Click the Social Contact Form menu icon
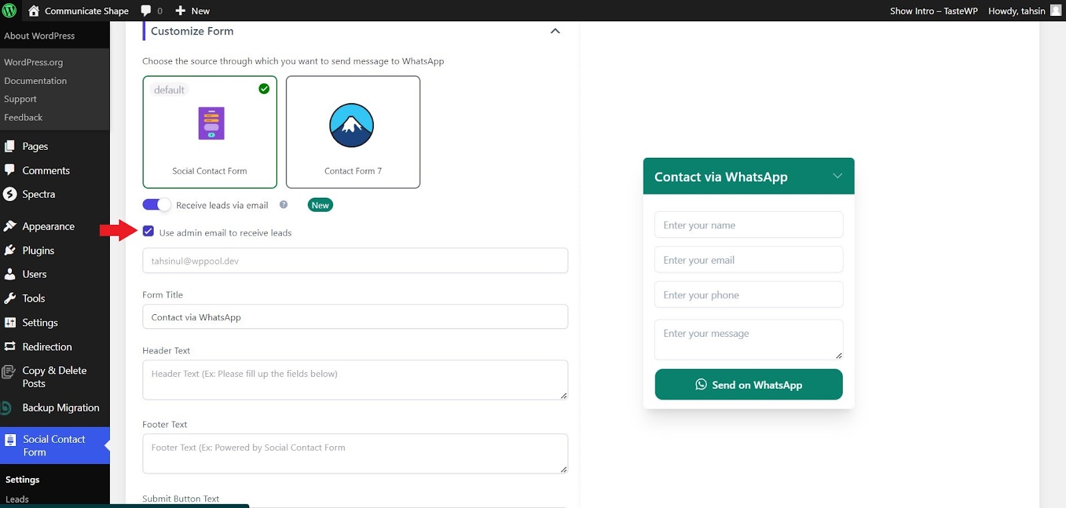 (x=10, y=440)
